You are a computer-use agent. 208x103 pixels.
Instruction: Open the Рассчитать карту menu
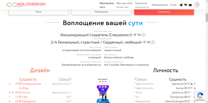pyautogui.click(x=107, y=5)
